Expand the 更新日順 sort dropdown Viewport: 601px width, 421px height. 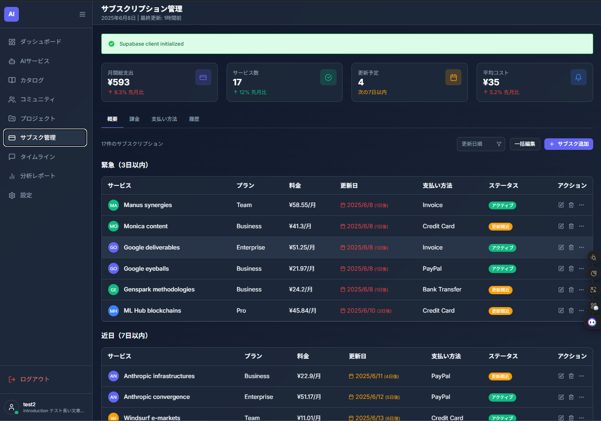point(480,144)
